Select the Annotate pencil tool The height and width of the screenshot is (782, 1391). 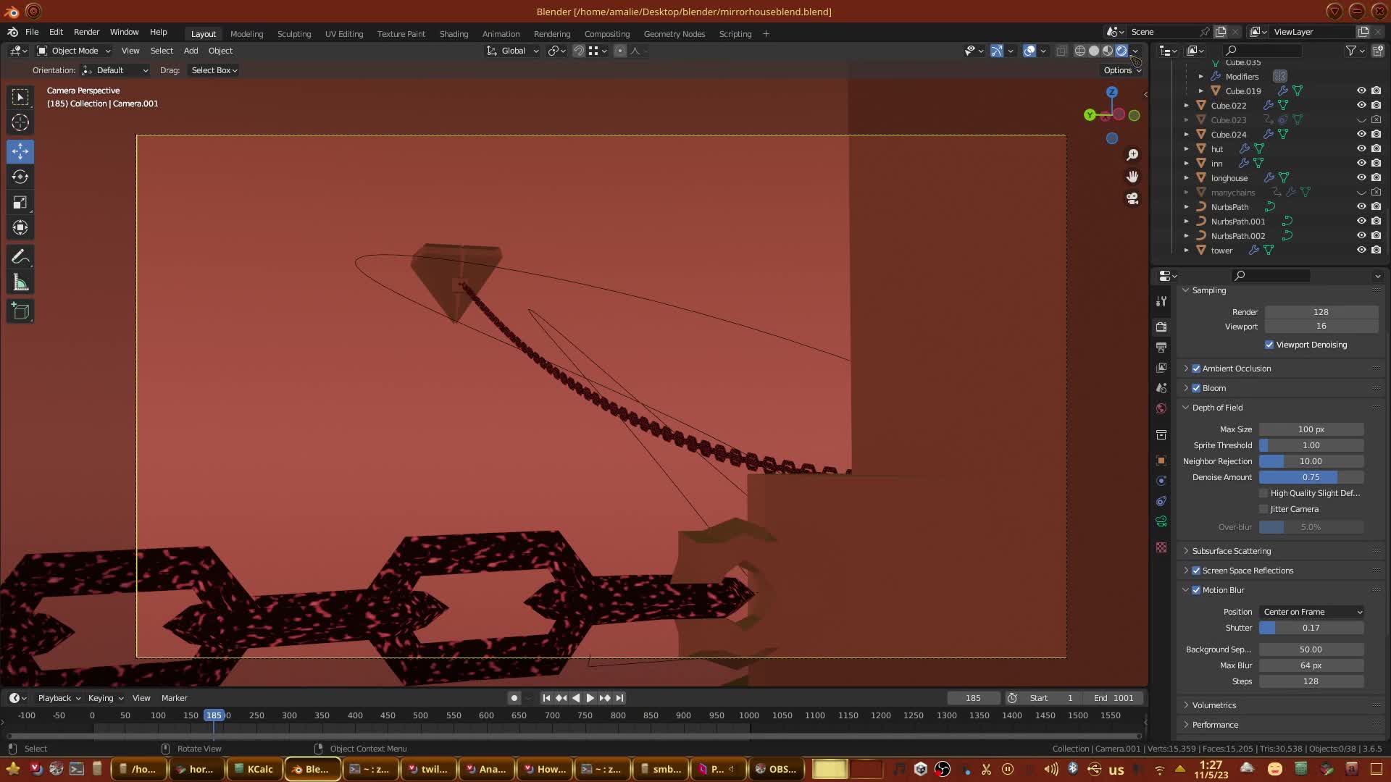tap(20, 257)
